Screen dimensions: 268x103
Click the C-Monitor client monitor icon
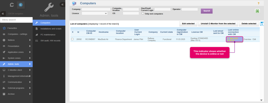point(4,70)
